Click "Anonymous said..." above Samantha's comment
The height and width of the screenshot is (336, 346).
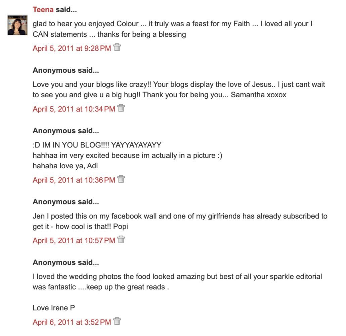point(66,70)
